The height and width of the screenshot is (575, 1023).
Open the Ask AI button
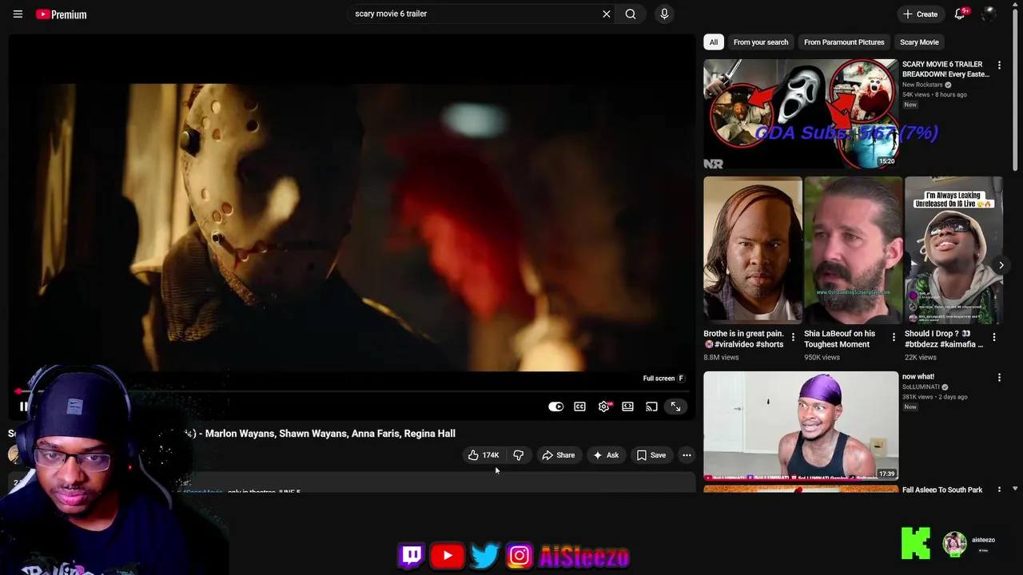[605, 455]
